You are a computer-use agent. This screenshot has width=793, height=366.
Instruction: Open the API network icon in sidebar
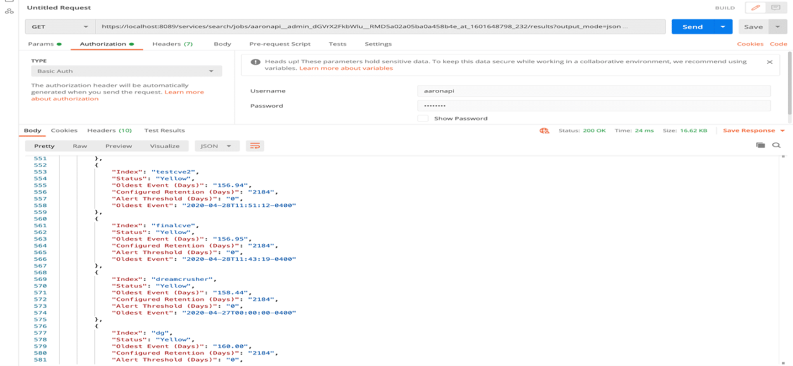pyautogui.click(x=9, y=11)
